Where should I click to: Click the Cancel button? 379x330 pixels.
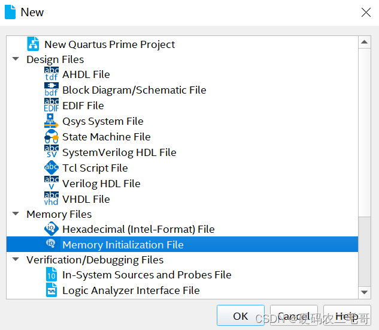(x=293, y=316)
